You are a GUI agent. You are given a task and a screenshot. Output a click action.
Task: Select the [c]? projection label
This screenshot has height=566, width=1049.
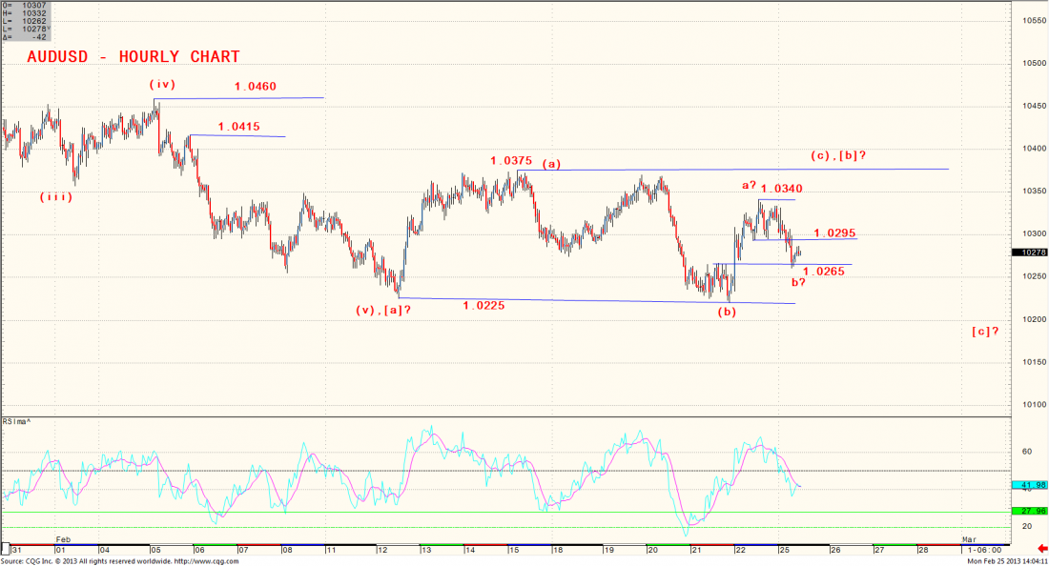[985, 332]
